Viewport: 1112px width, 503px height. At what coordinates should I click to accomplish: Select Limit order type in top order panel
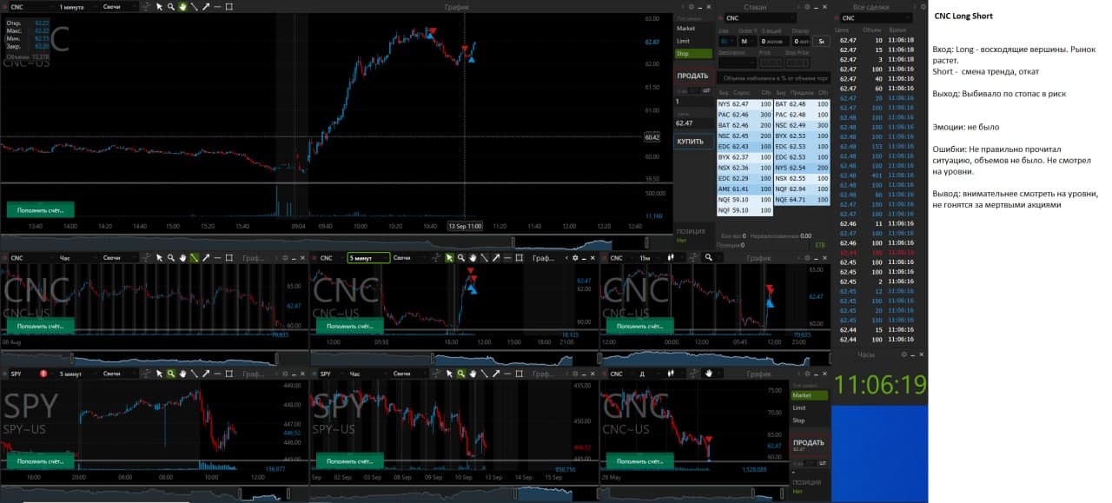693,41
